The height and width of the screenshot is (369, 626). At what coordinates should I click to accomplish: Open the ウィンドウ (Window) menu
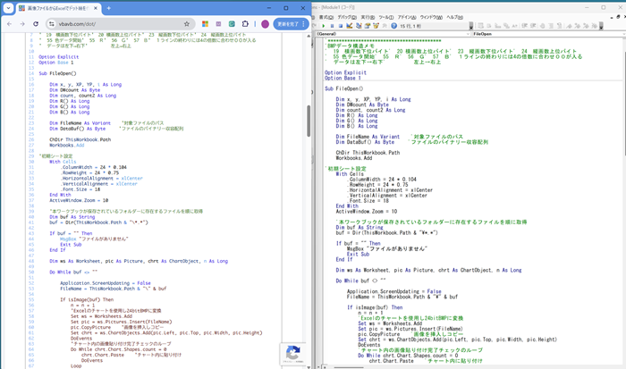pos(430,17)
